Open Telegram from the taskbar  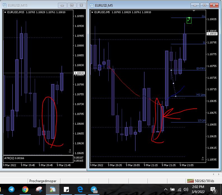(x=11, y=189)
